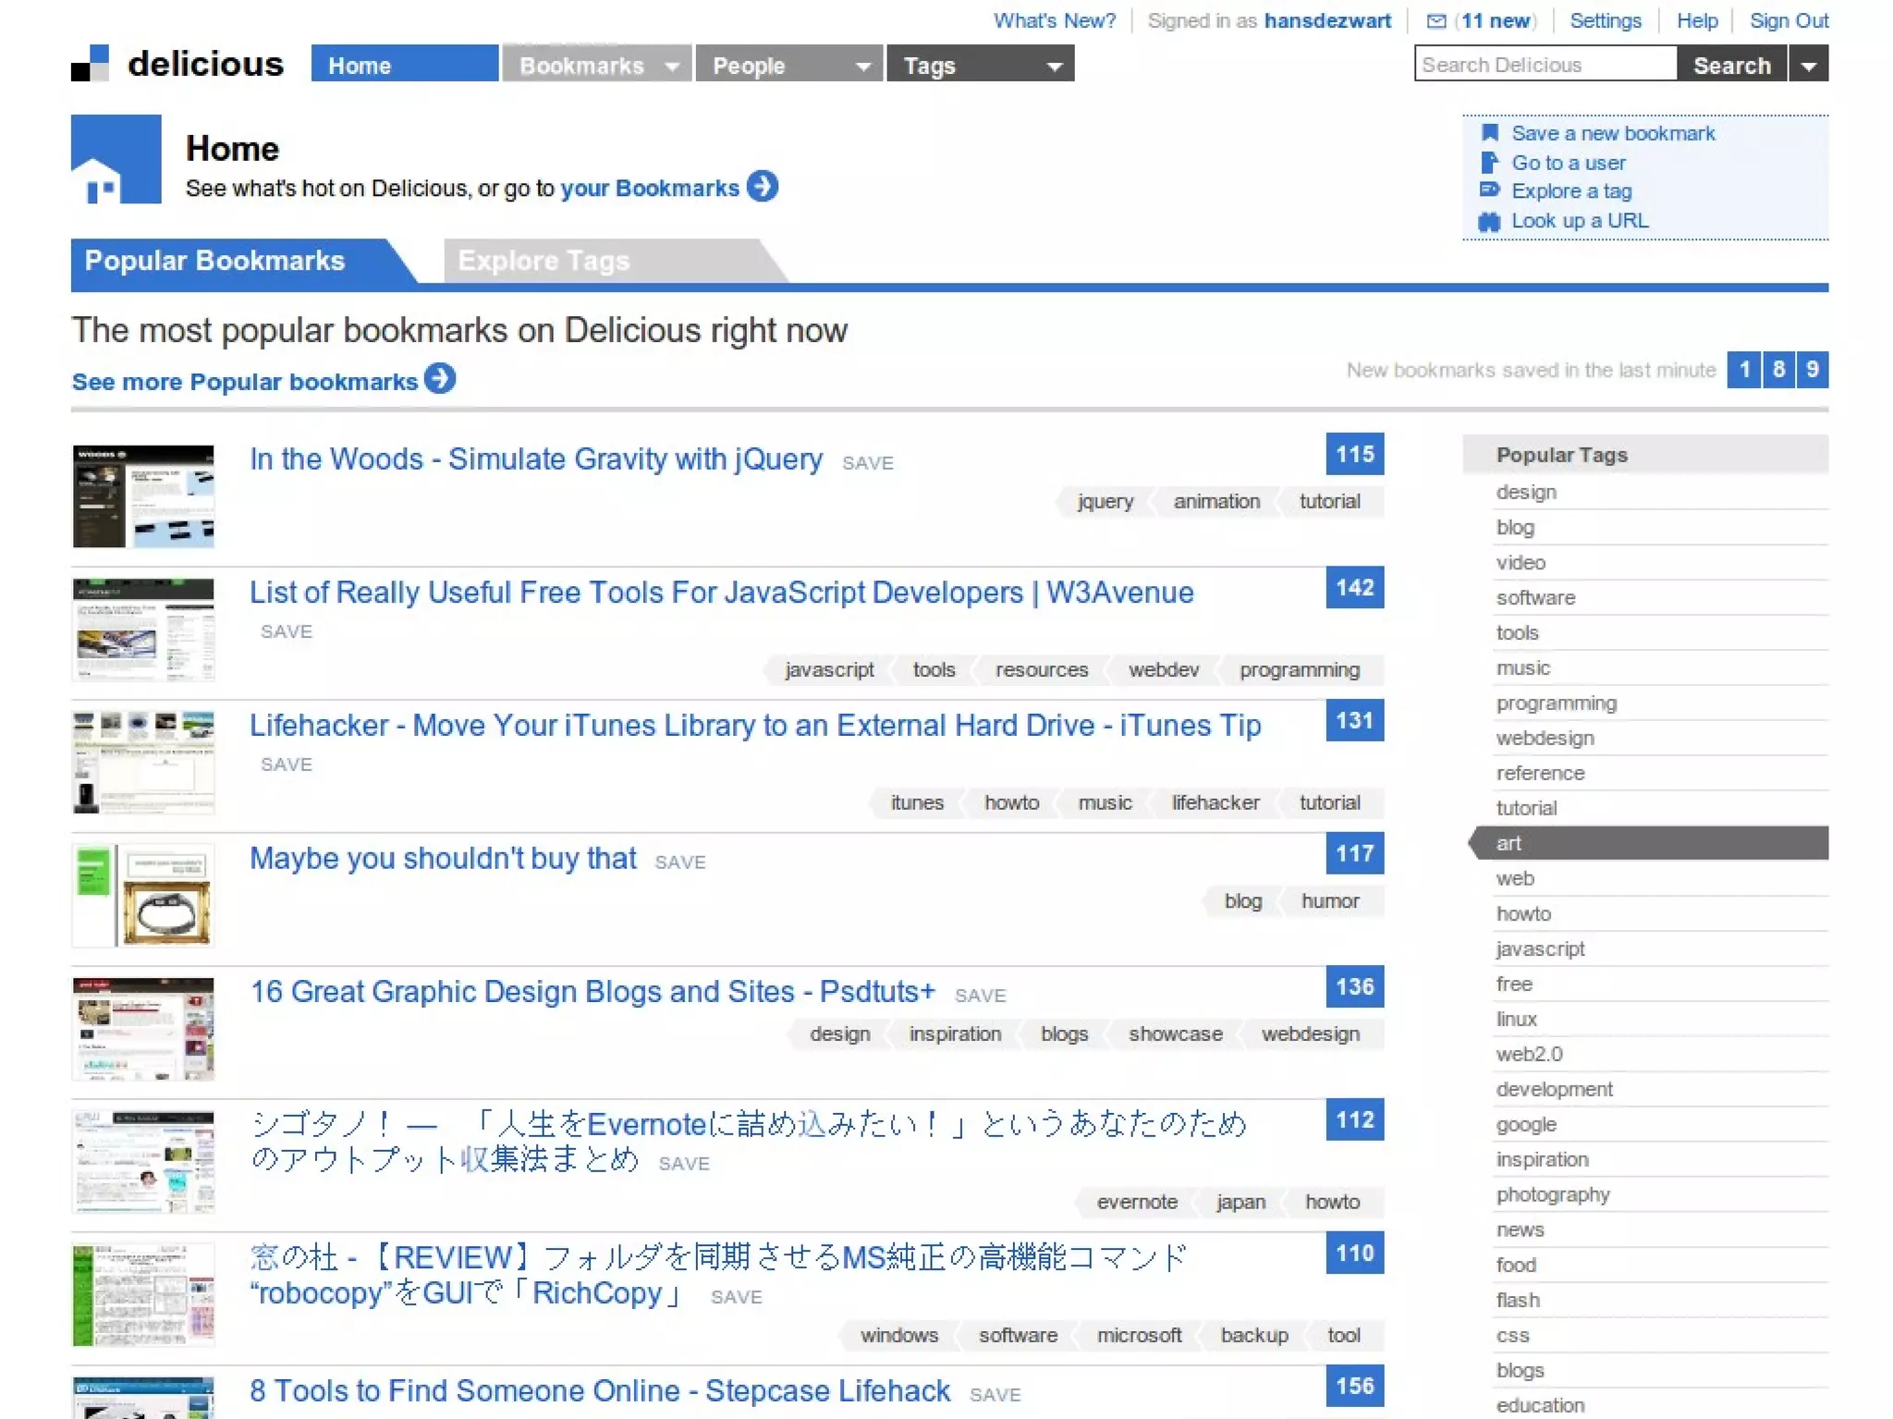Click the Explore a tag icon
This screenshot has height=1419, width=1893.
(x=1489, y=190)
